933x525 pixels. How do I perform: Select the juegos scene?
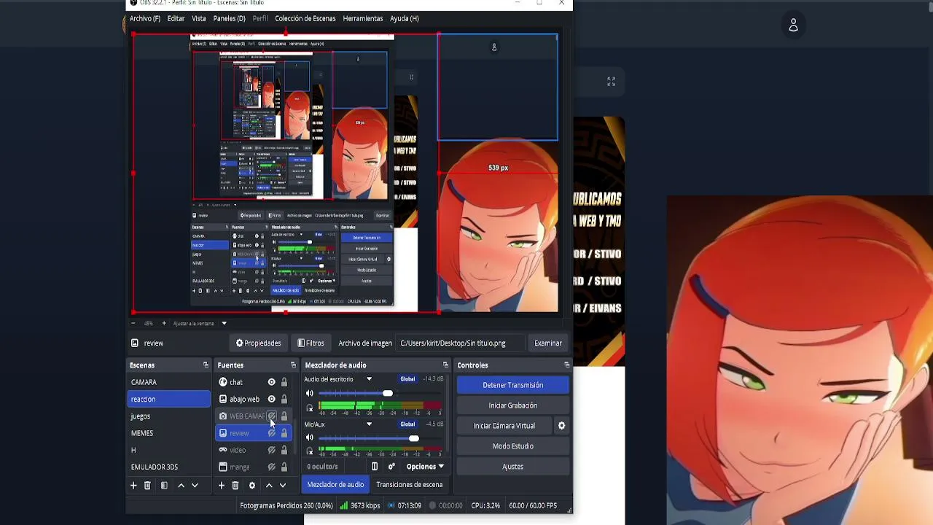(169, 416)
